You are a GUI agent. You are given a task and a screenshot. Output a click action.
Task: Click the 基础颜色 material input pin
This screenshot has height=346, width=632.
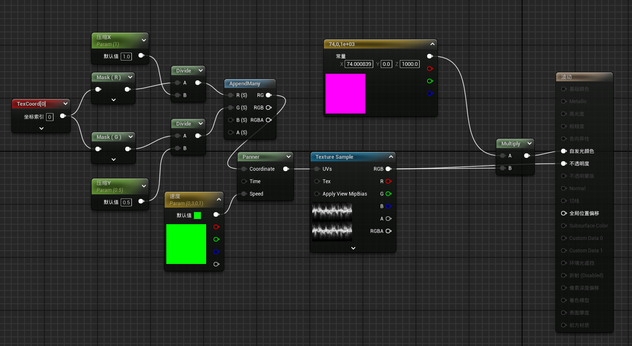[x=564, y=89]
